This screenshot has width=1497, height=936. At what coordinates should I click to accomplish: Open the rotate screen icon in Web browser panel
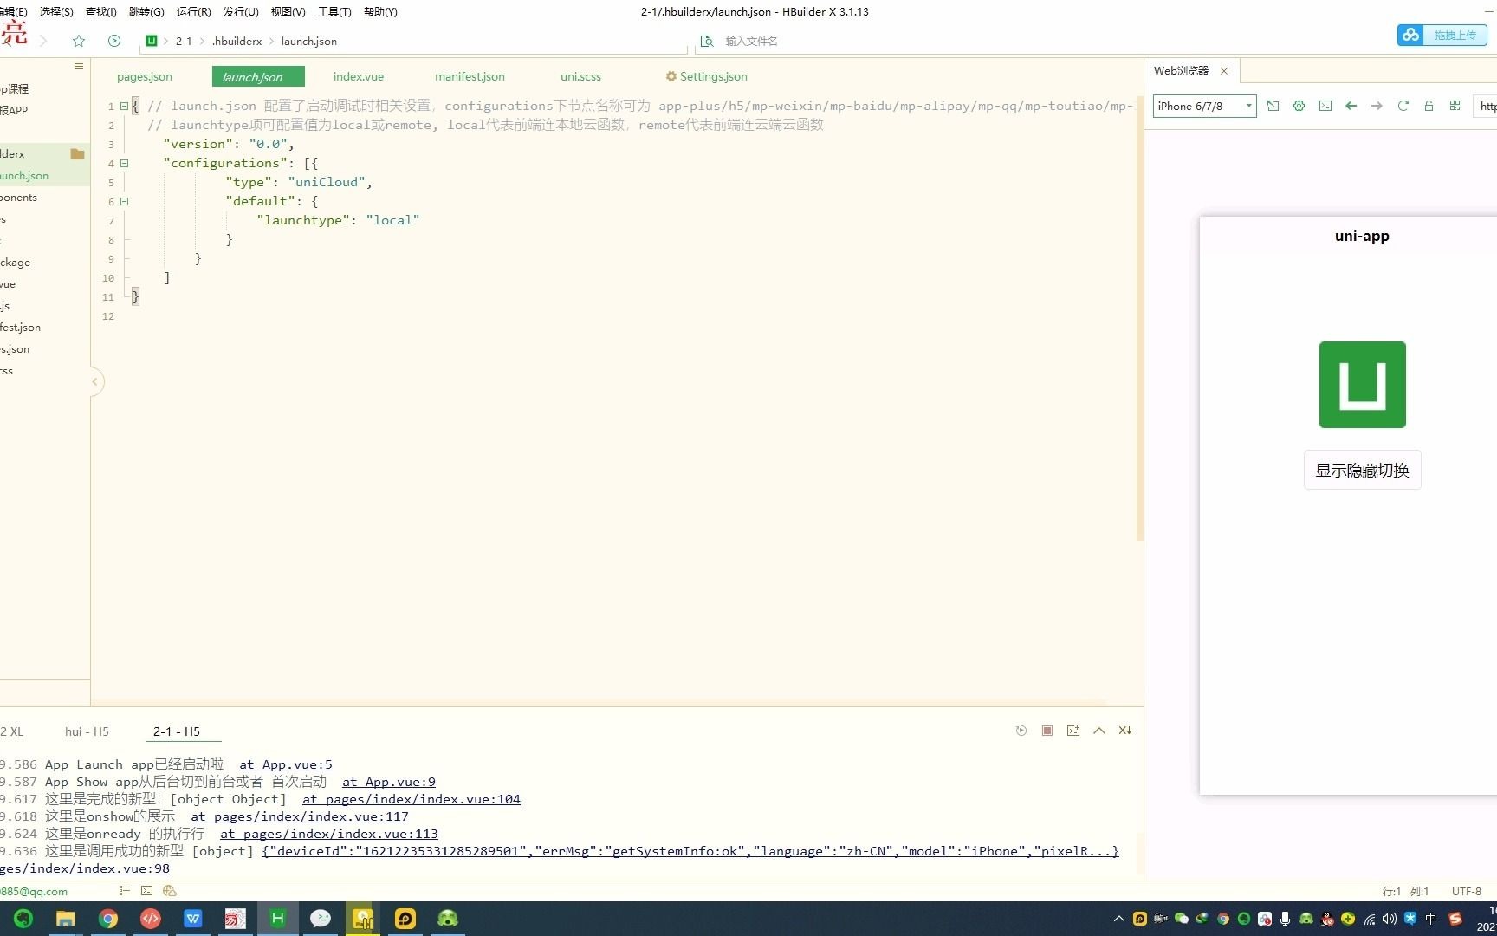click(x=1273, y=106)
